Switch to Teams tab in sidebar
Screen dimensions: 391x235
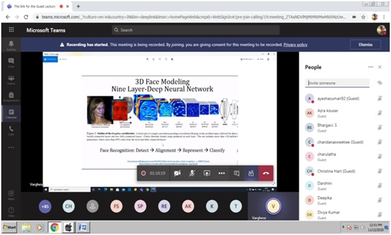point(11,79)
